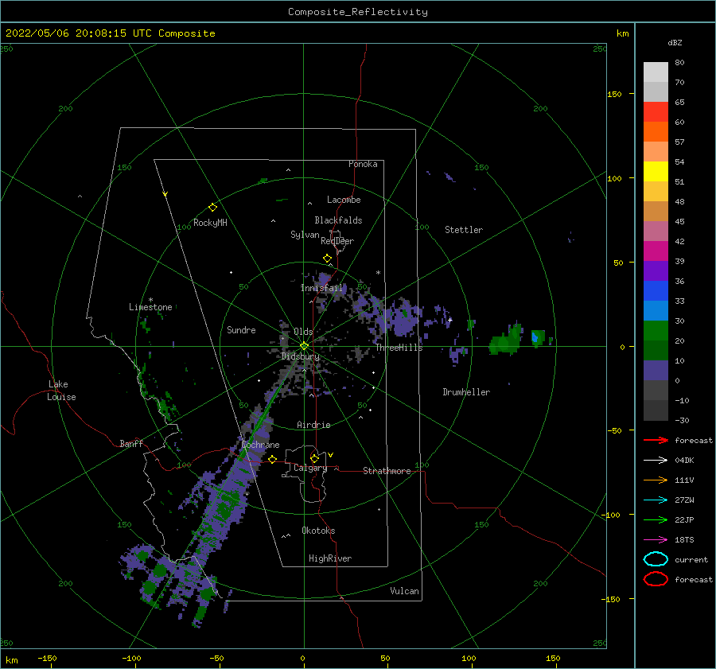This screenshot has height=669, width=716.
Task: Click the Blackfalds city label
Action: [x=338, y=220]
